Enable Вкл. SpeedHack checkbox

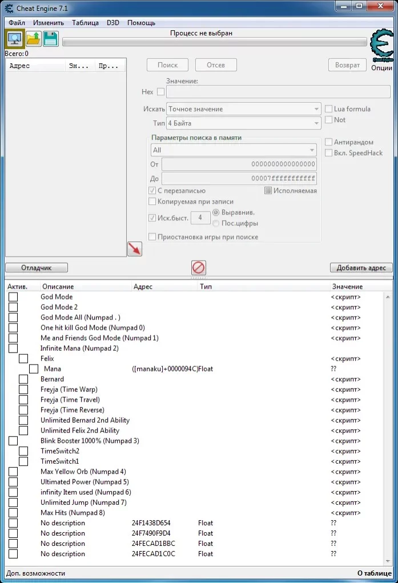[328, 153]
